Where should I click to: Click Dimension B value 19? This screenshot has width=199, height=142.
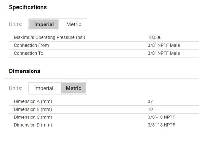click(150, 109)
